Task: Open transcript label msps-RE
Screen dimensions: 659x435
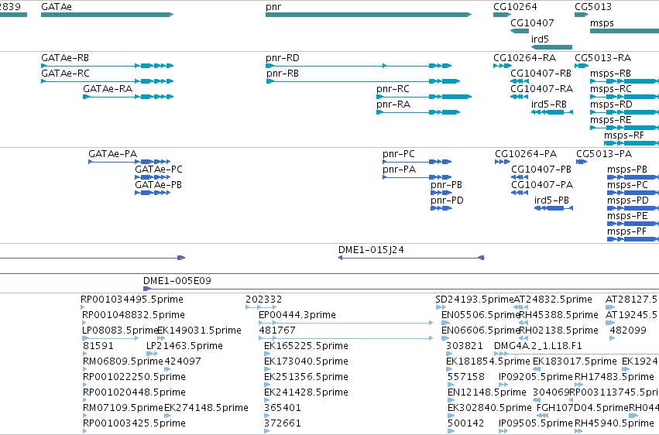Action: point(611,120)
